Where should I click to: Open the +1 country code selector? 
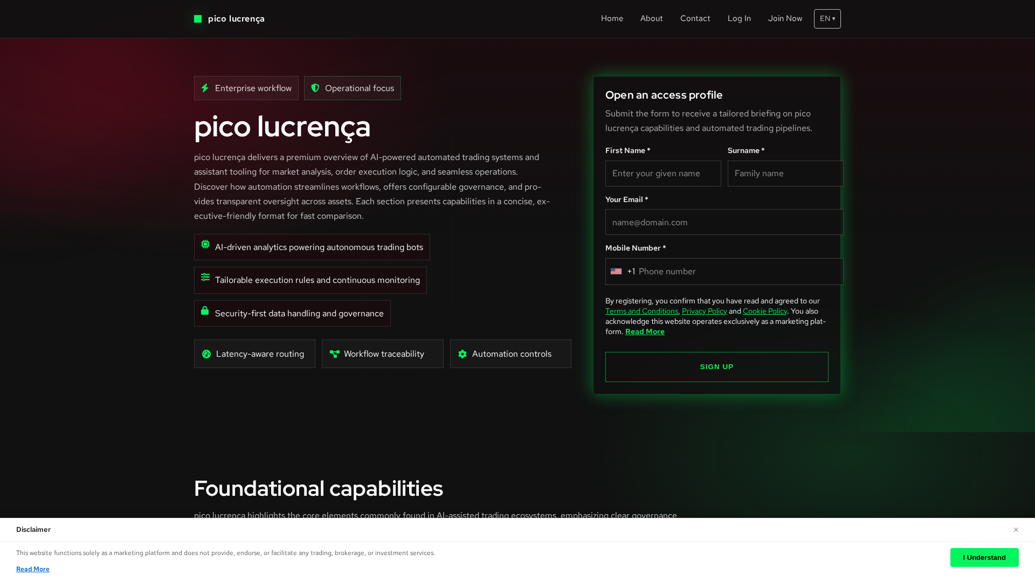(623, 272)
